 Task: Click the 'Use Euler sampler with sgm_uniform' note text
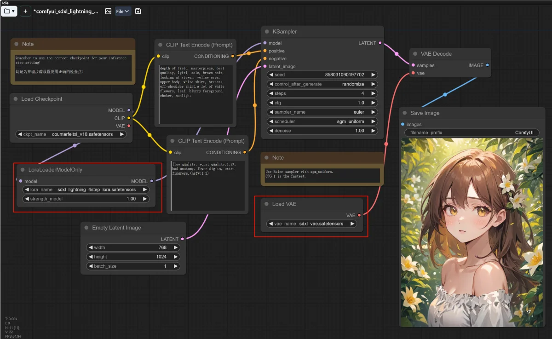click(322, 175)
